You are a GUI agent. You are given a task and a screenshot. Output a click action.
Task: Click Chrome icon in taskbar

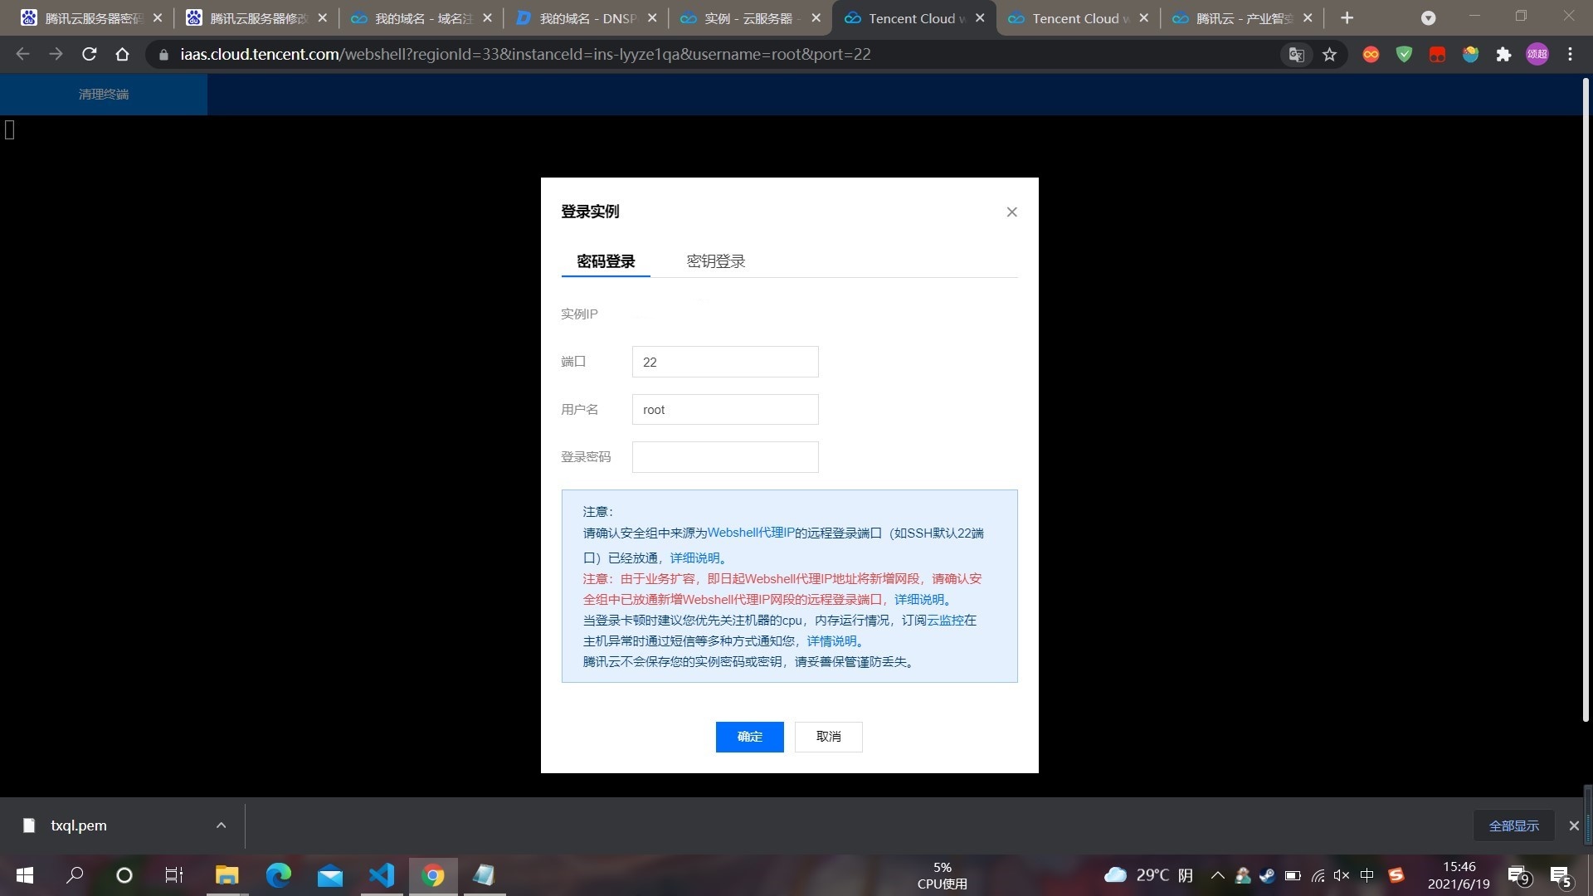pos(433,875)
